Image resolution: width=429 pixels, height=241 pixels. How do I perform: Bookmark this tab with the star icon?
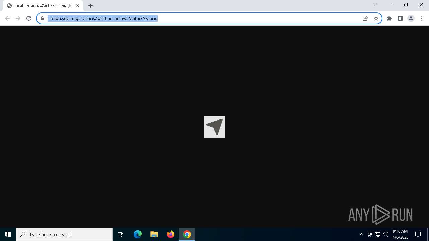click(376, 18)
